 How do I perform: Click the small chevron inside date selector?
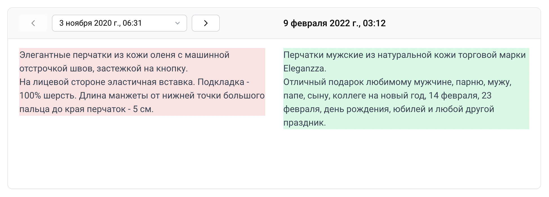click(177, 23)
